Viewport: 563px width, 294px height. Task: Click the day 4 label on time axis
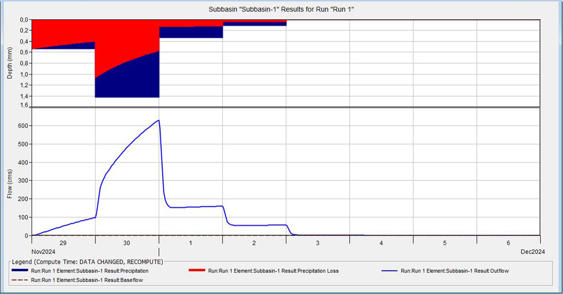(381, 242)
